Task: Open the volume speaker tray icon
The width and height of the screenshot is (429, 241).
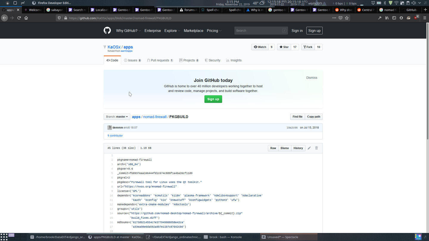Action: (413, 3)
